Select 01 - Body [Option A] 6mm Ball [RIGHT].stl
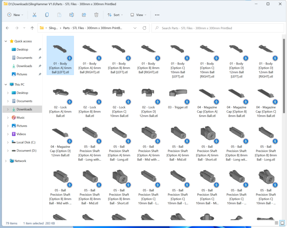288x228 pixels. click(90, 55)
